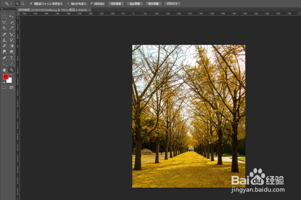Choose Zoom In mode in options bar
The width and height of the screenshot is (301, 200).
pos(17,4)
